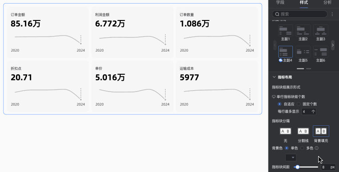Screen dimensions: 339x172
Task: Click the 2024 end point on 订单金额 trend line
Action: tap(81, 44)
